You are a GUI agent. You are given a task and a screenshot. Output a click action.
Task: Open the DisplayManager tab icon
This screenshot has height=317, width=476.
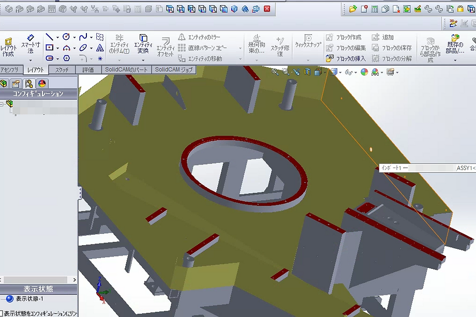42,83
